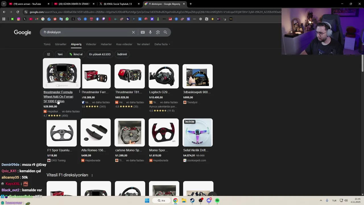Viewport: 364px width, 205px height.
Task: Open the more-options dots on the Thrustmaster Formula card
Action: coord(79,92)
